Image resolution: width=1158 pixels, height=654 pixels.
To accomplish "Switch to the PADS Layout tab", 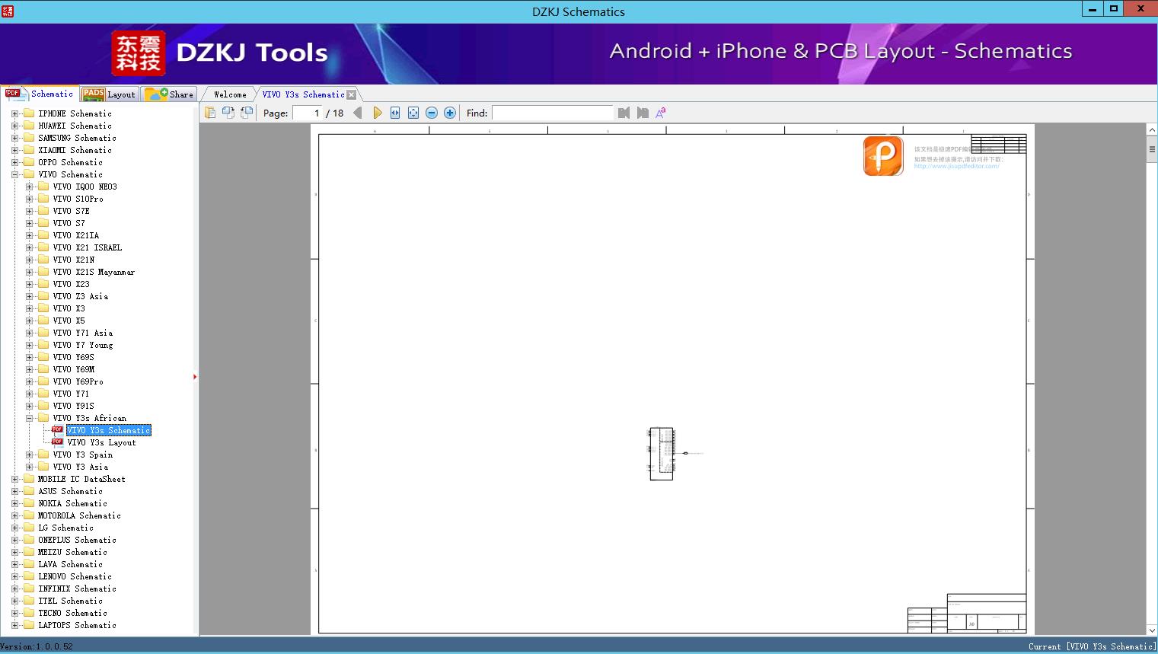I will [x=109, y=94].
